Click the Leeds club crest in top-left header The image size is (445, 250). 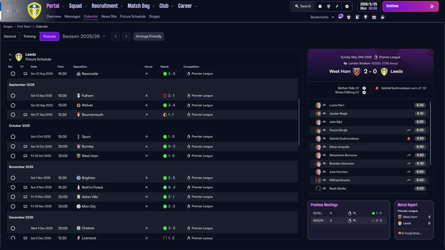tap(34, 10)
